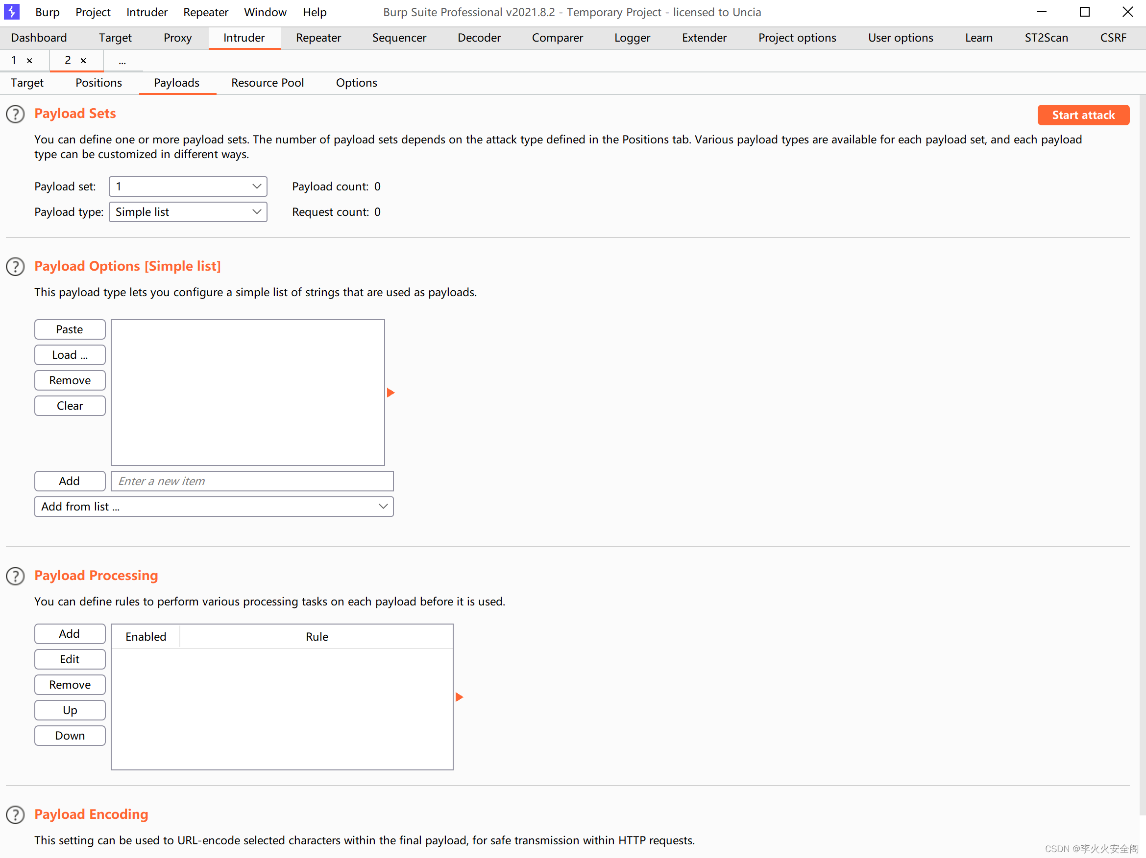This screenshot has height=858, width=1146.
Task: Click the Burp menu icon
Action: tap(13, 12)
